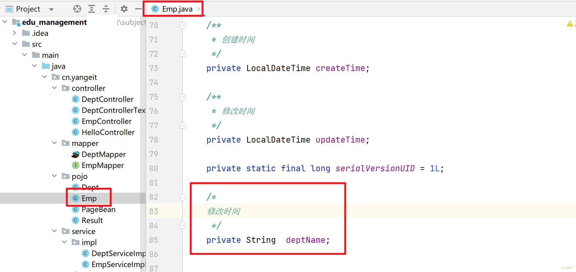Open HelloController class
The height and width of the screenshot is (272, 576).
[x=108, y=132]
